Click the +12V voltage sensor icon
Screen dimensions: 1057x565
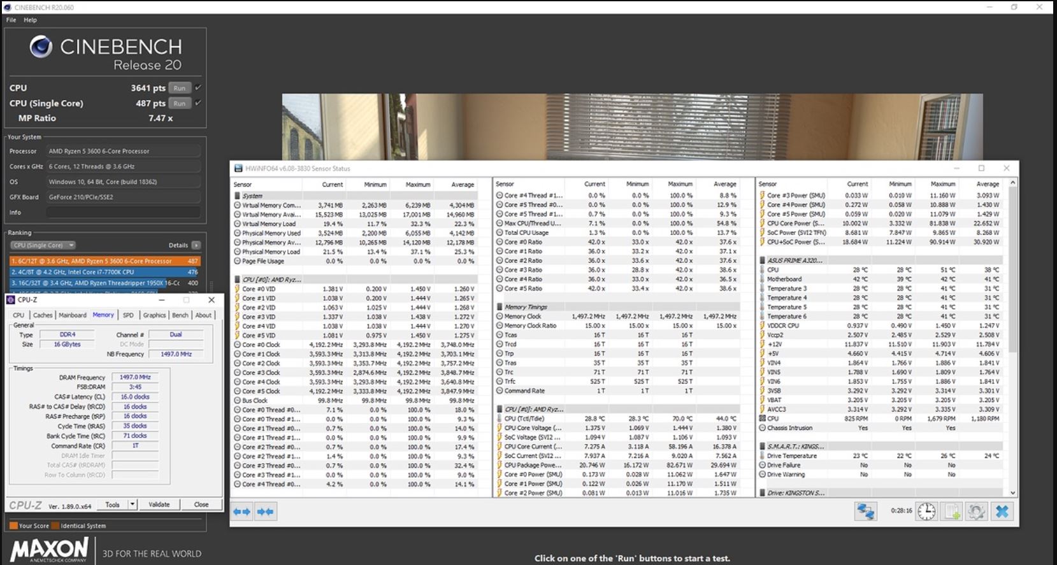pos(763,345)
